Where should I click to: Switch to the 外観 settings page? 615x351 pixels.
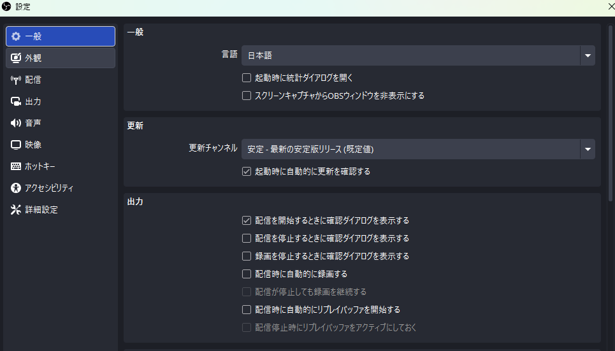(x=61, y=58)
